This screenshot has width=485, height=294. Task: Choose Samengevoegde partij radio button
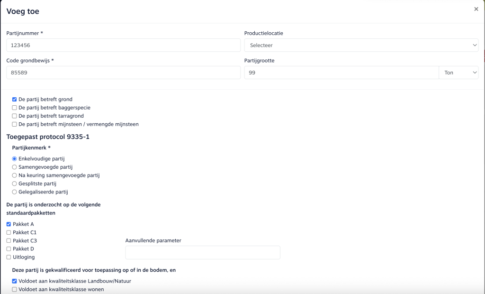click(15, 167)
